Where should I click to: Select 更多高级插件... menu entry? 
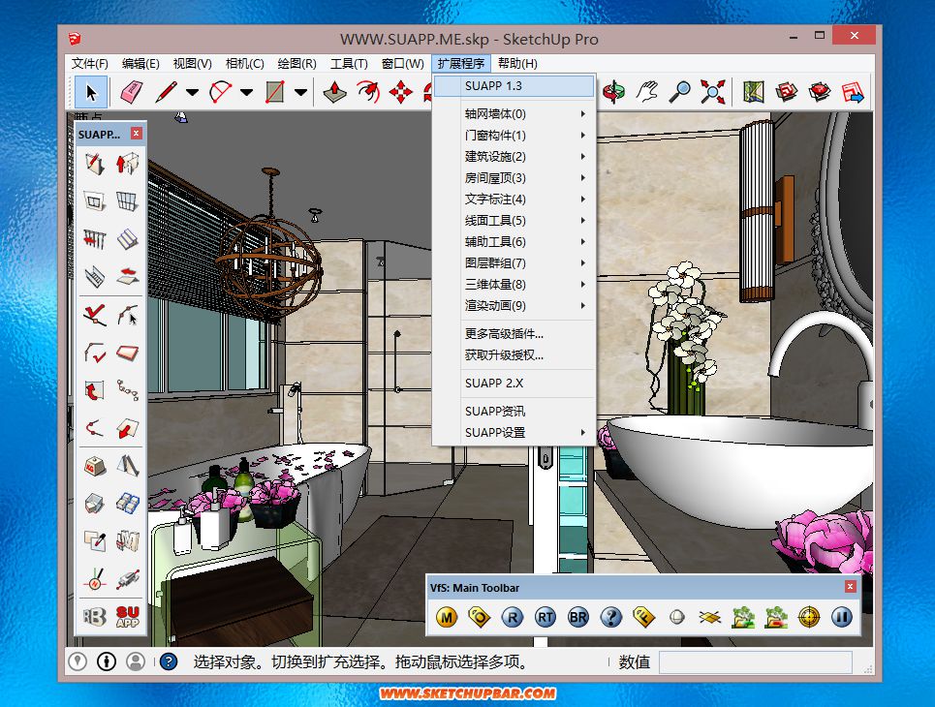pyautogui.click(x=514, y=334)
